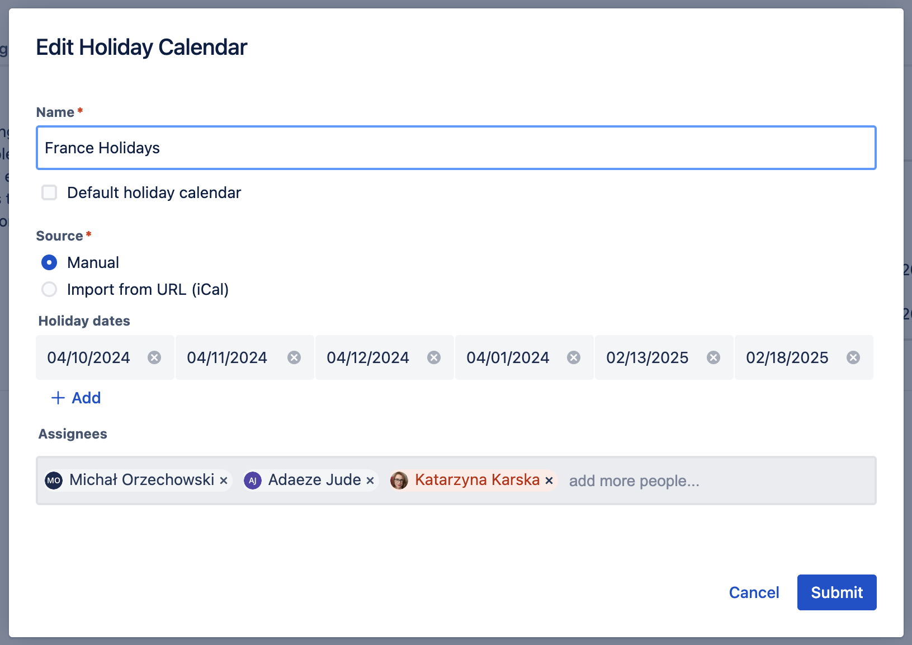Remove assignee Michał Orzechowski
Screen dimensions: 912x645
224,481
